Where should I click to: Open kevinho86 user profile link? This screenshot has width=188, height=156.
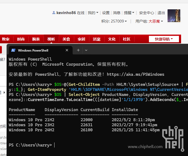tap(66, 13)
